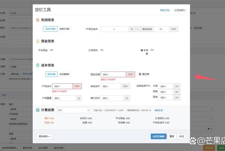Click the 佣金信息 money bag icon
This screenshot has height=151, width=225.
(38, 41)
